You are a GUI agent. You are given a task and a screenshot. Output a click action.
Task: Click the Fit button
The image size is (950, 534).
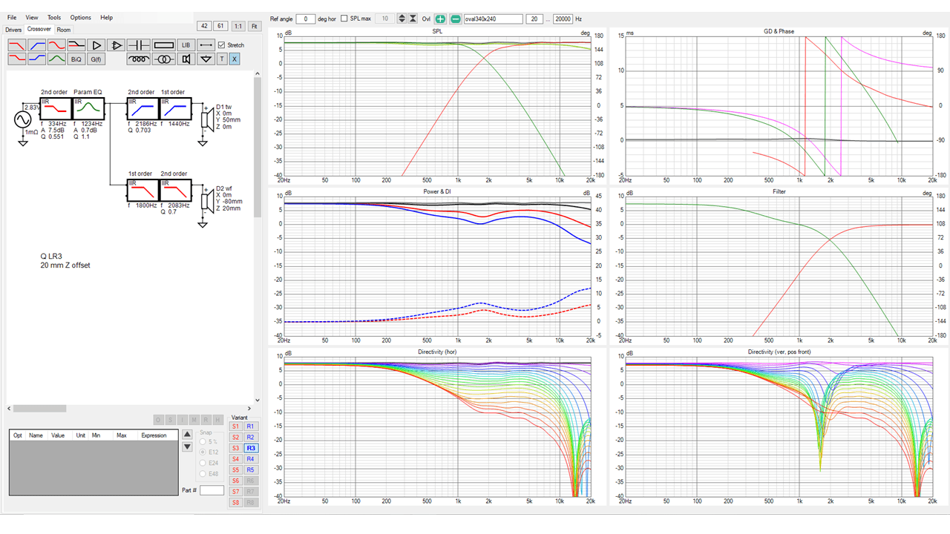tap(255, 26)
